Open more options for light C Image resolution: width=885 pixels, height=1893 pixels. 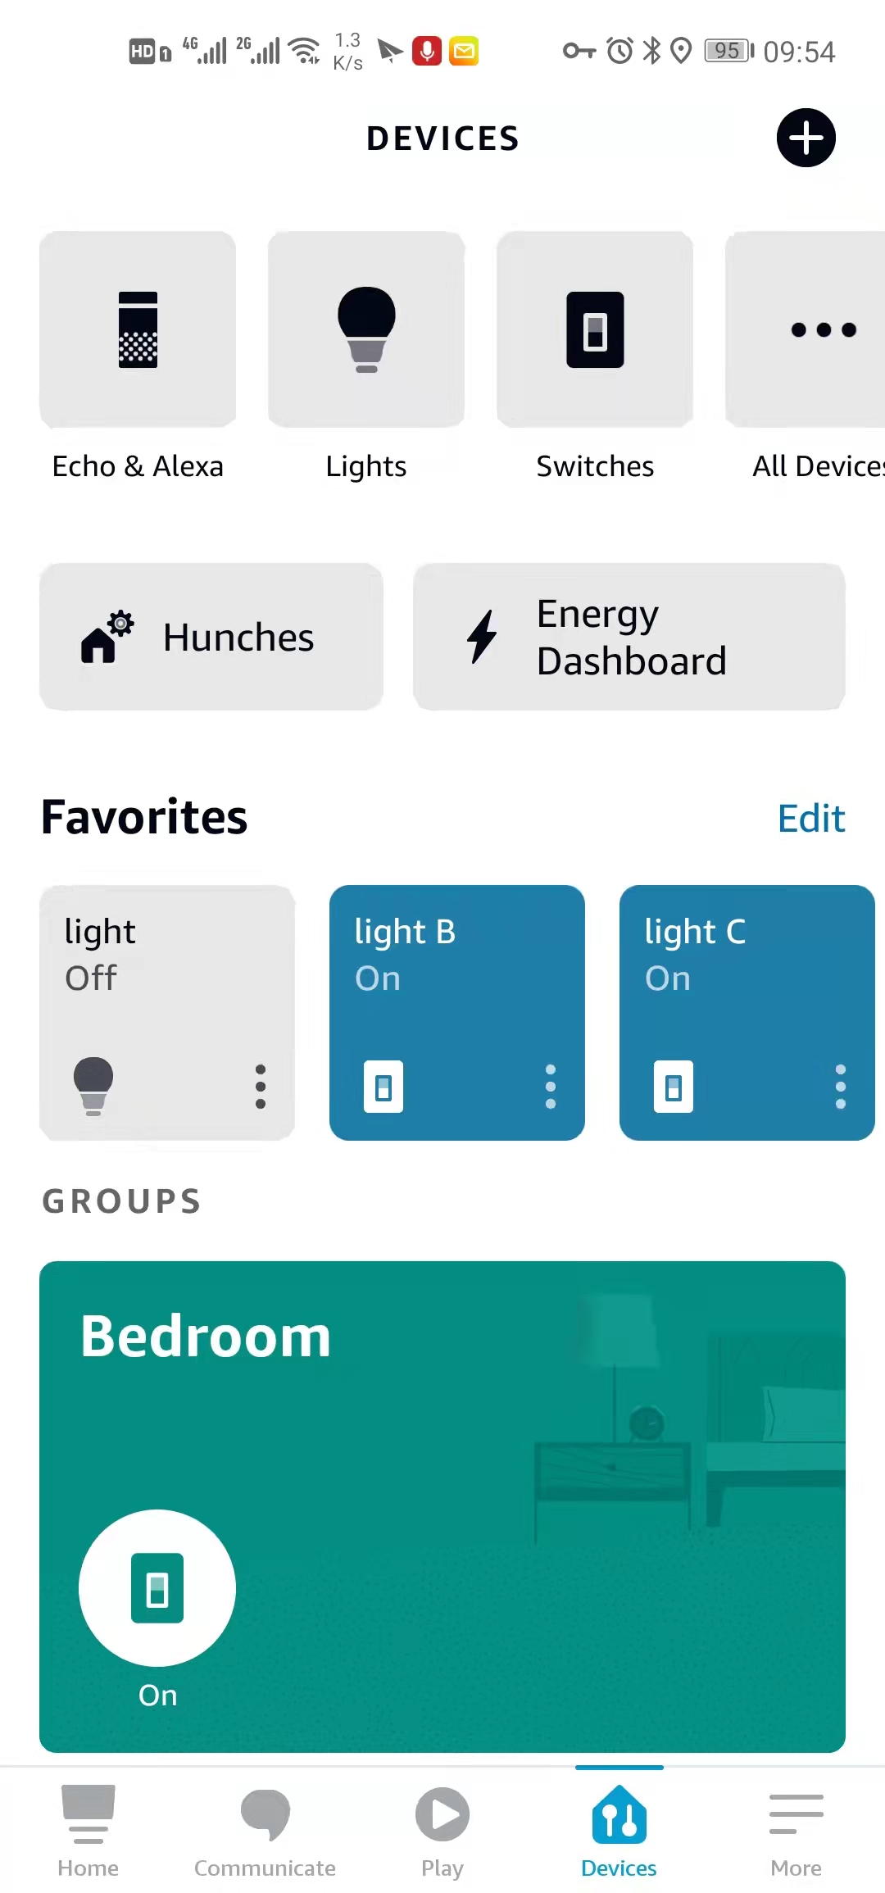(x=840, y=1087)
